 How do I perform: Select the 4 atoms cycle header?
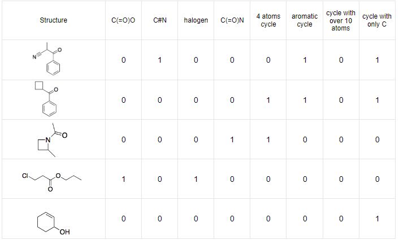[268, 20]
